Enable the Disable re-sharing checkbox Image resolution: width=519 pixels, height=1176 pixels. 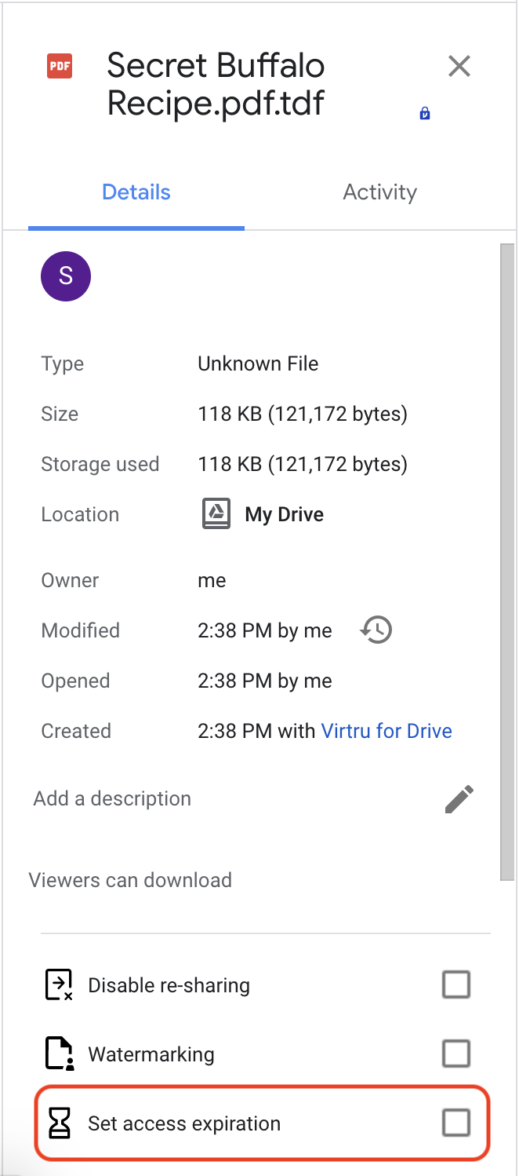coord(456,984)
